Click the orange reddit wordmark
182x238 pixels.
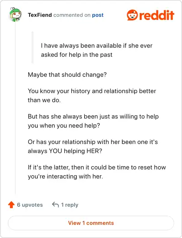point(157,15)
